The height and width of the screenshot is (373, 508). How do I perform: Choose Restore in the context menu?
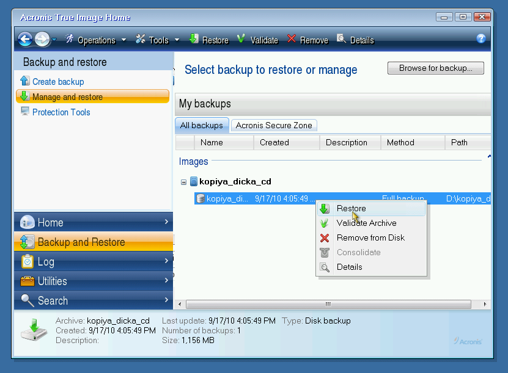[x=351, y=208]
